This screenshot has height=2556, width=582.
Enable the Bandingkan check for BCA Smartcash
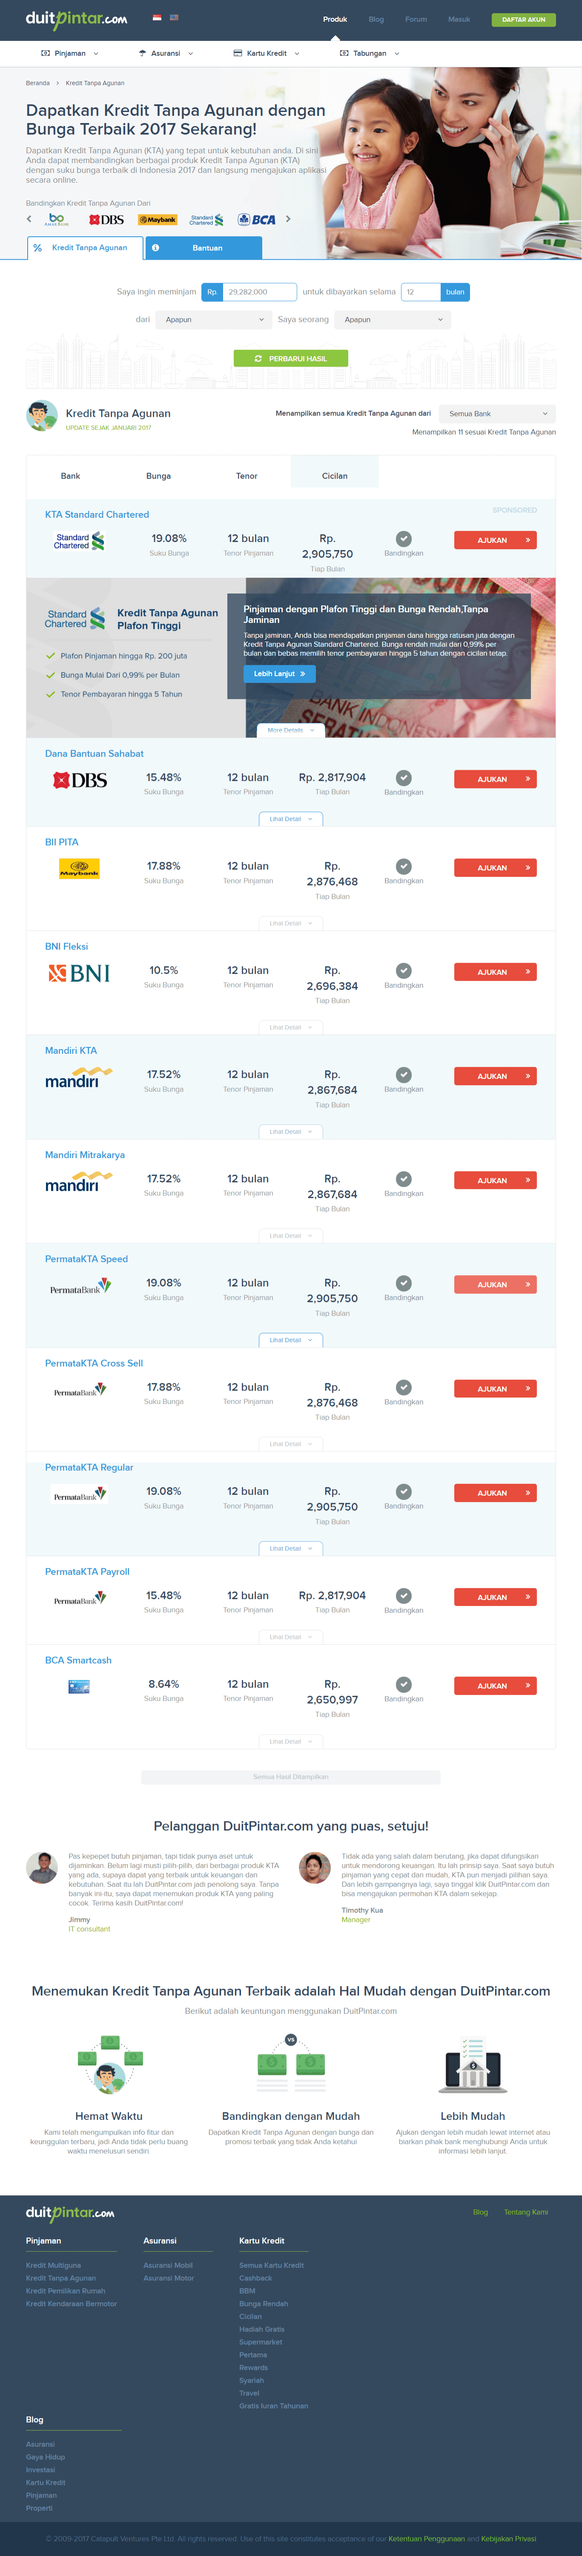coord(404,1684)
